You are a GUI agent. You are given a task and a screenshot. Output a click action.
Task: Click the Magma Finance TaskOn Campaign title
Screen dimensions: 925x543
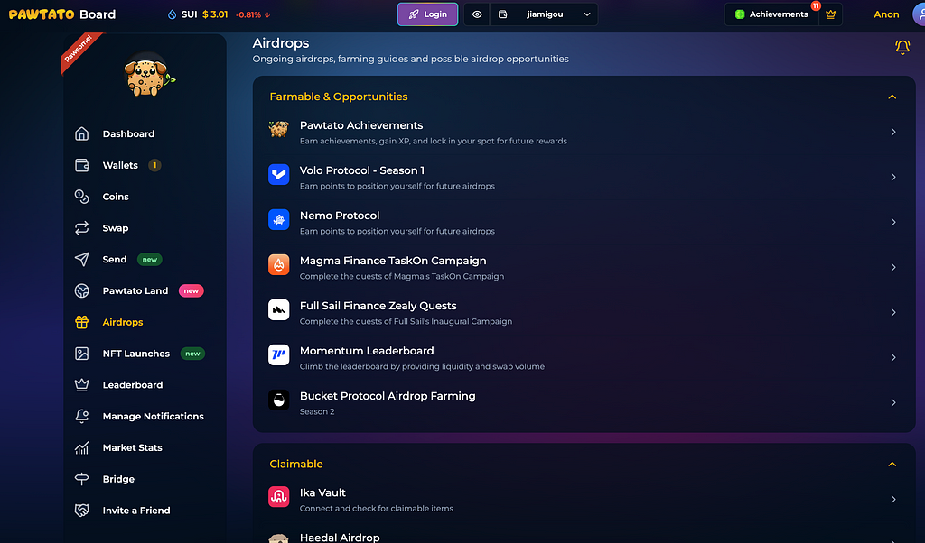[393, 261]
